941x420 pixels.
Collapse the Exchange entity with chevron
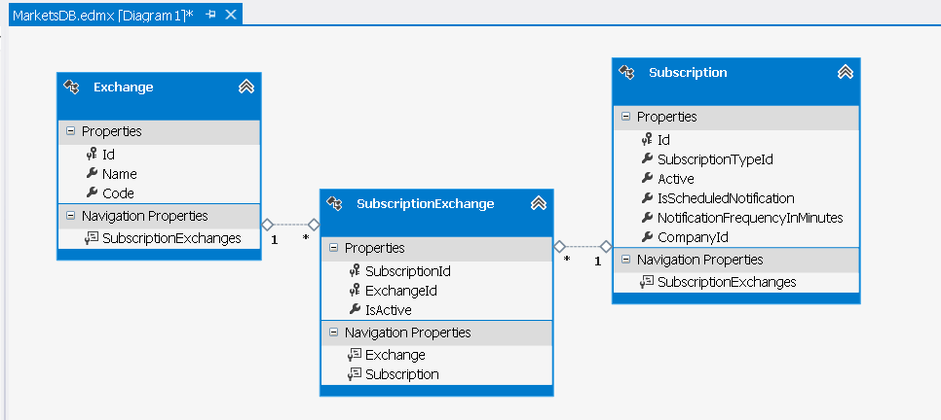click(x=246, y=87)
